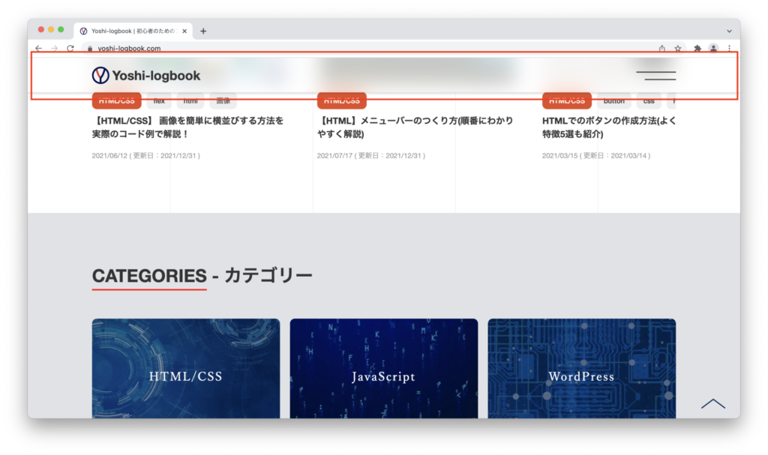The image size is (768, 455).
Task: Open the Chrome profile avatar icon
Action: [x=713, y=49]
